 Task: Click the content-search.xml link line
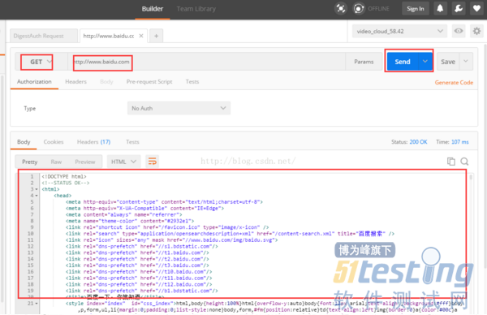click(x=231, y=234)
